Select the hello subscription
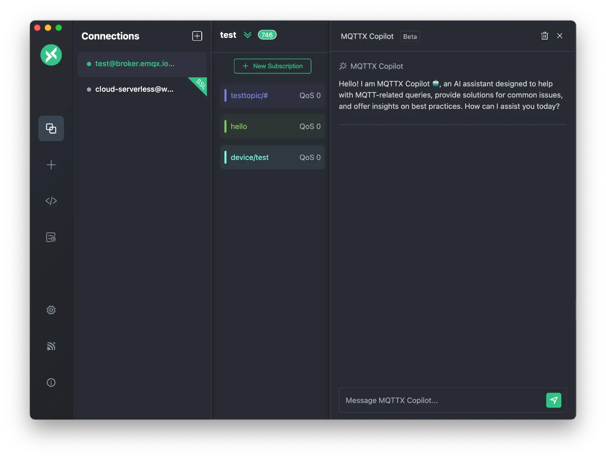The height and width of the screenshot is (459, 606). coord(273,126)
